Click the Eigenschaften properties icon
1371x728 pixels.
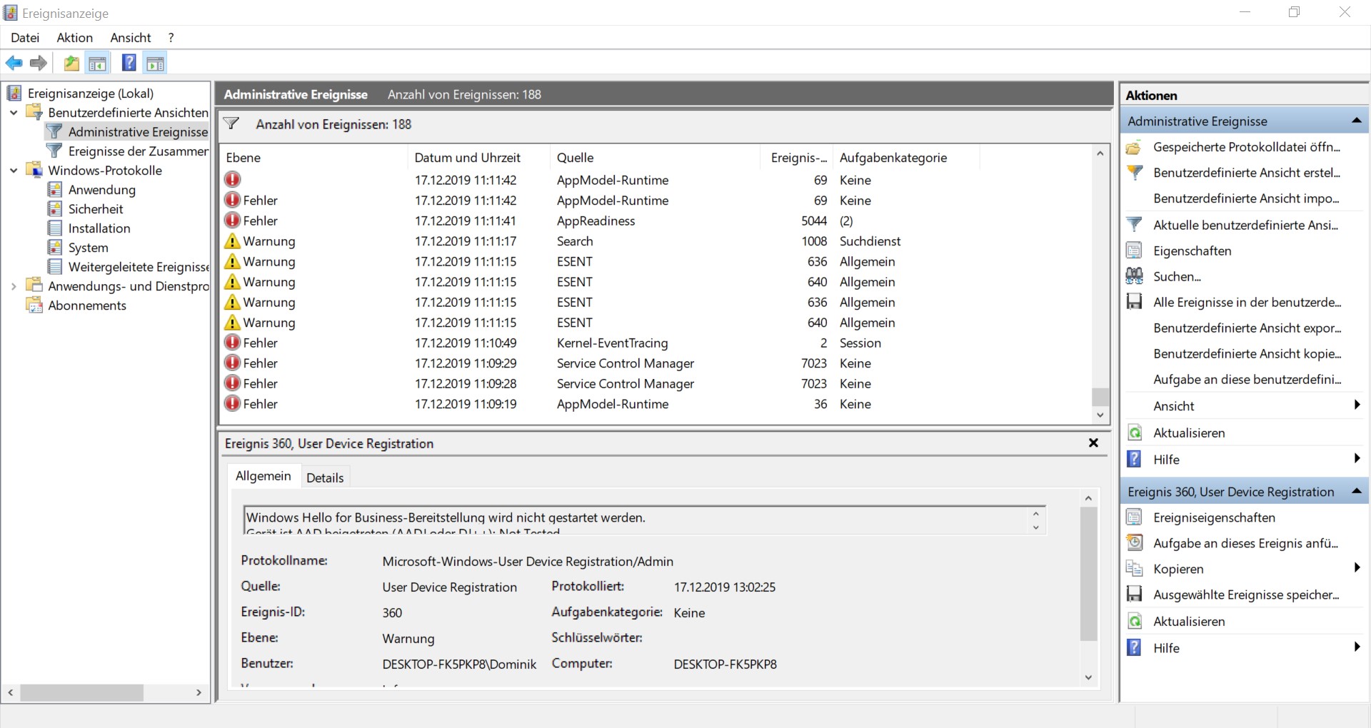click(x=1134, y=251)
